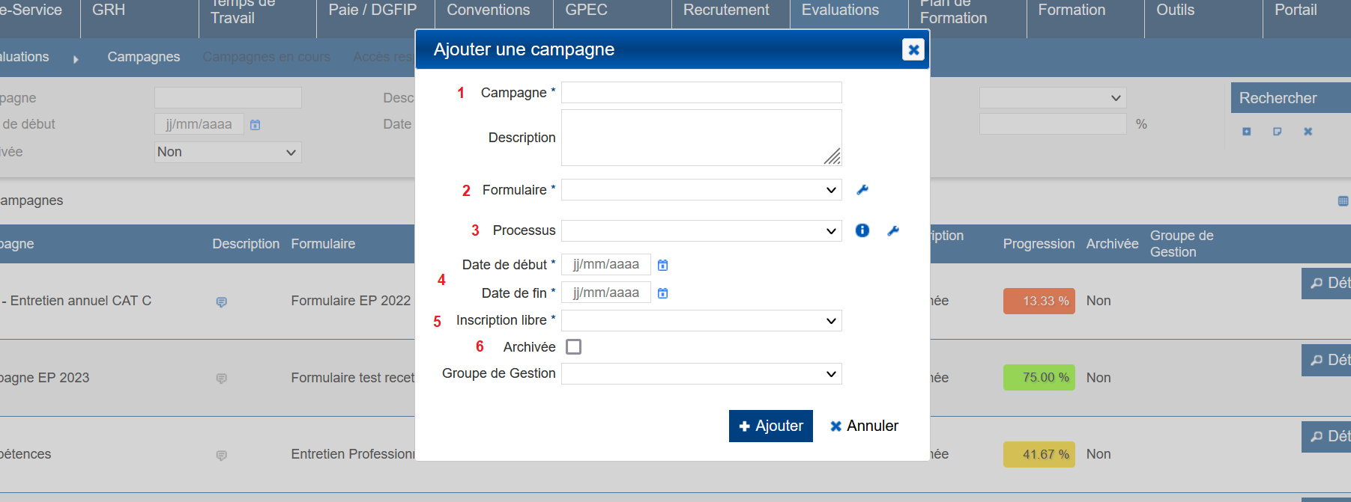Open the Groupe de Gestion dropdown
Screen dimensions: 1351x502
click(701, 374)
